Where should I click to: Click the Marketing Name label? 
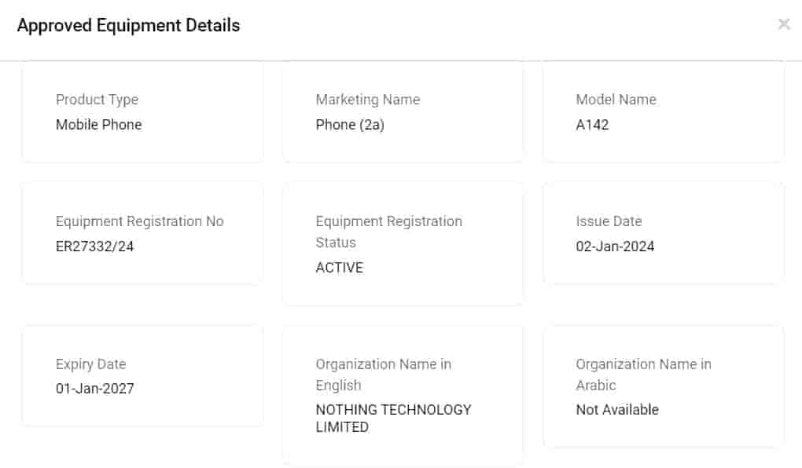(367, 100)
